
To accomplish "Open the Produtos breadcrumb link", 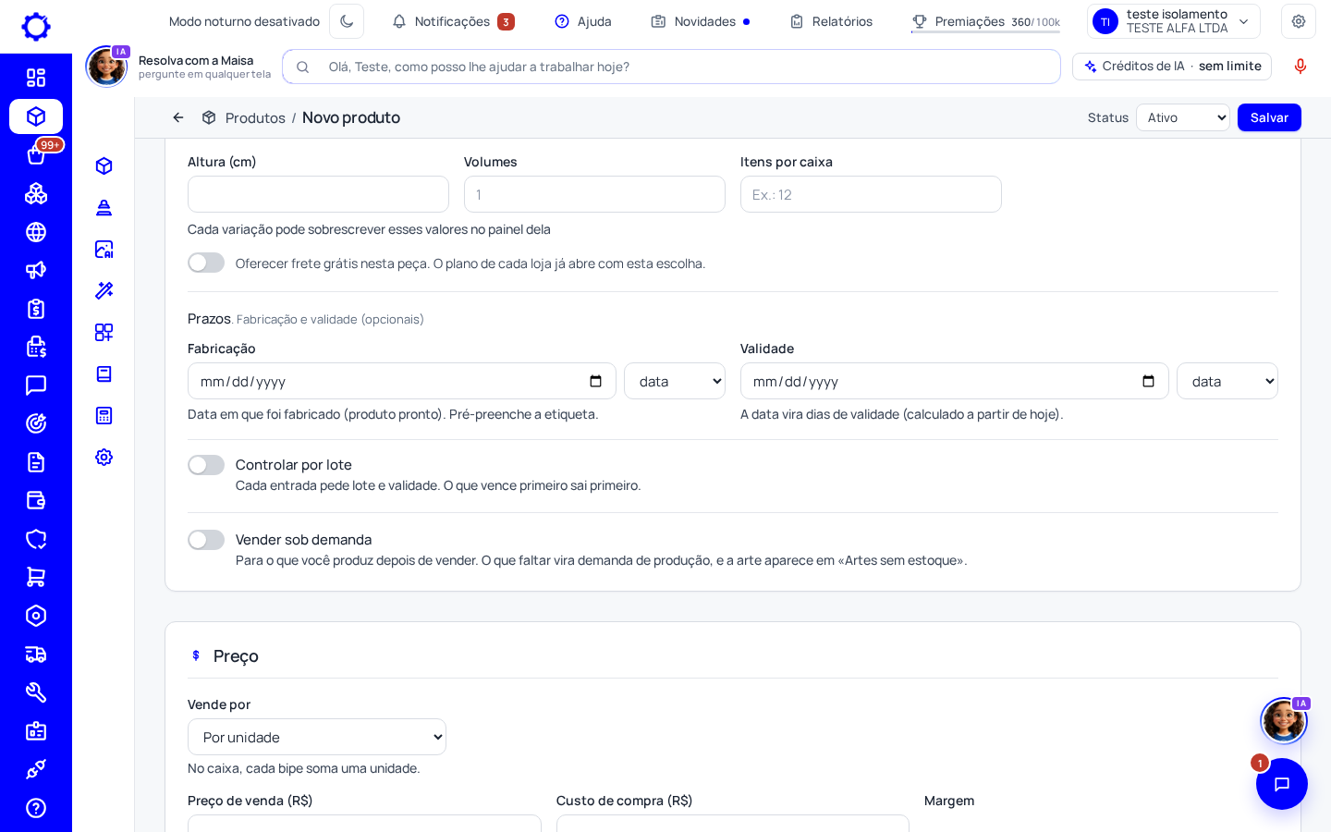I will coord(255,118).
